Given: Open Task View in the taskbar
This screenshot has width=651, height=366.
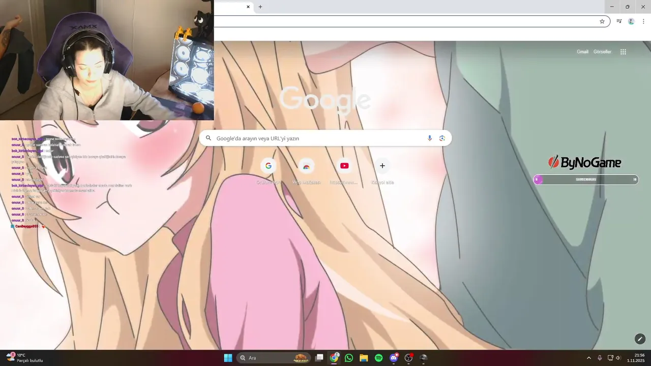Looking at the screenshot, I should (319, 358).
